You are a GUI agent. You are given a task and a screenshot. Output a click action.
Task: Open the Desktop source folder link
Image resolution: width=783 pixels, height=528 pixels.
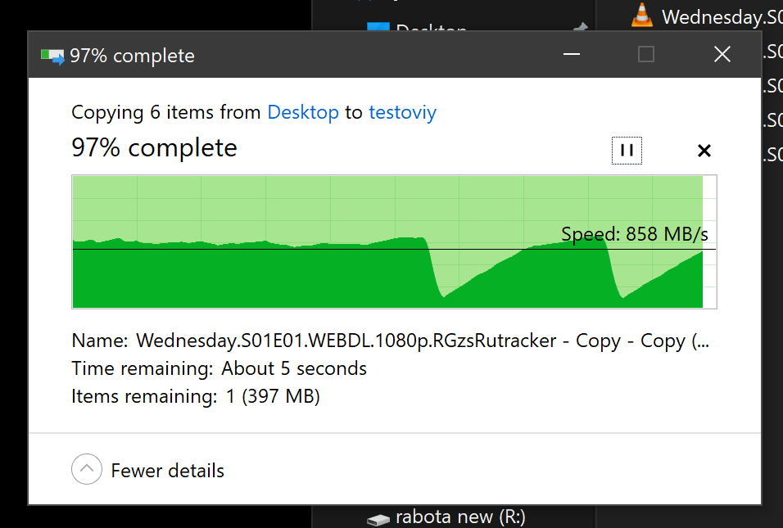tap(303, 112)
